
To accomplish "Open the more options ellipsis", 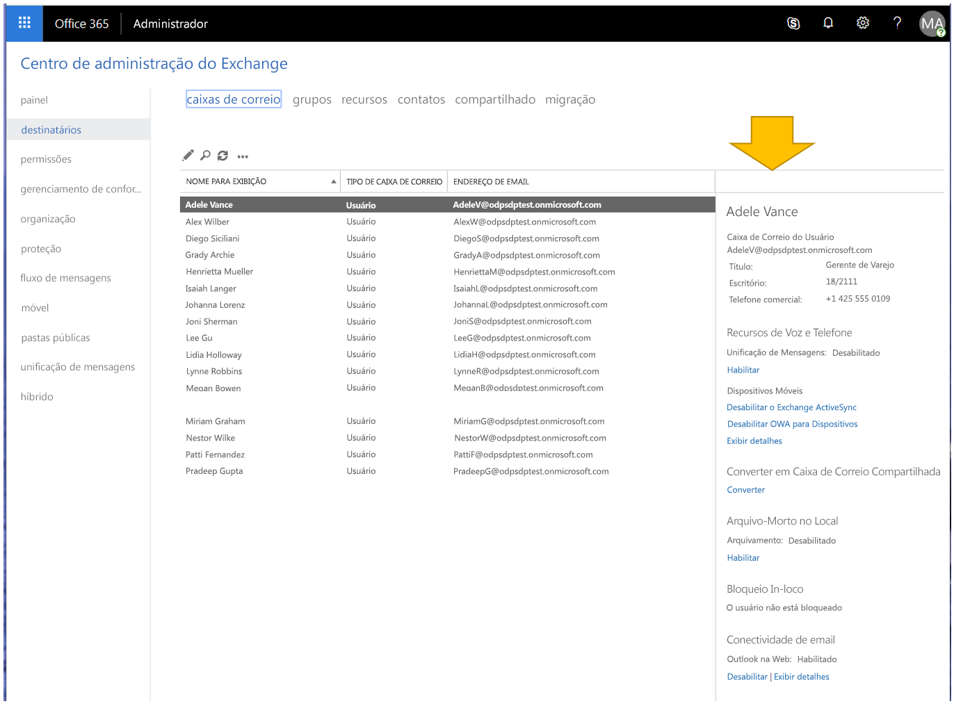I will (243, 156).
